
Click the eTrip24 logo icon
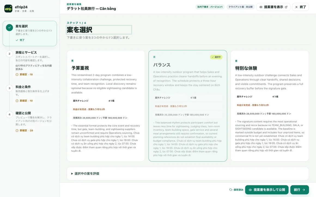point(8,9)
